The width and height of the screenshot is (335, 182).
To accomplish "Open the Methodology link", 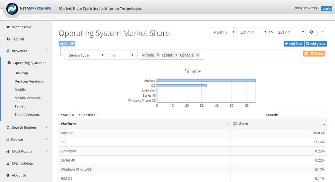I will coord(23,163).
